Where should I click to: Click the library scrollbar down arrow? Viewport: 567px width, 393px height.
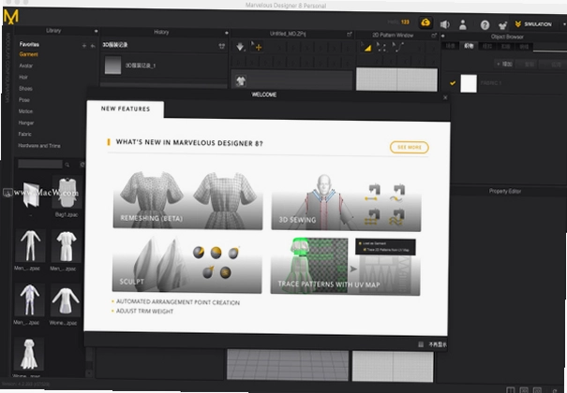coord(90,372)
